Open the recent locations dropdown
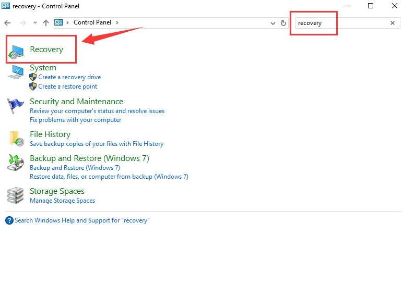The image size is (403, 297). point(35,23)
